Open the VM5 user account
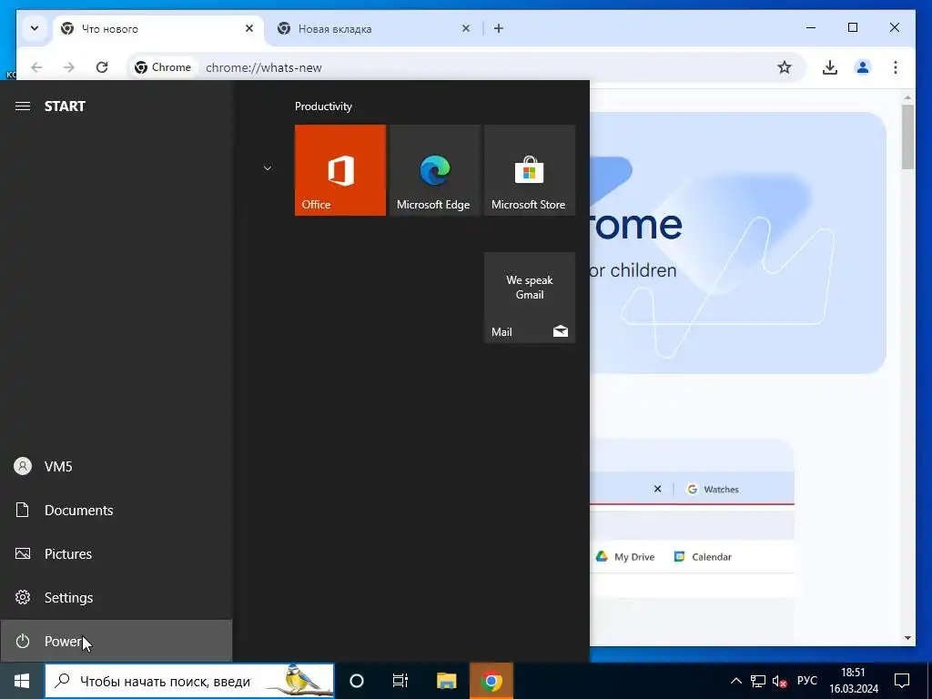The height and width of the screenshot is (699, 932). 116,467
